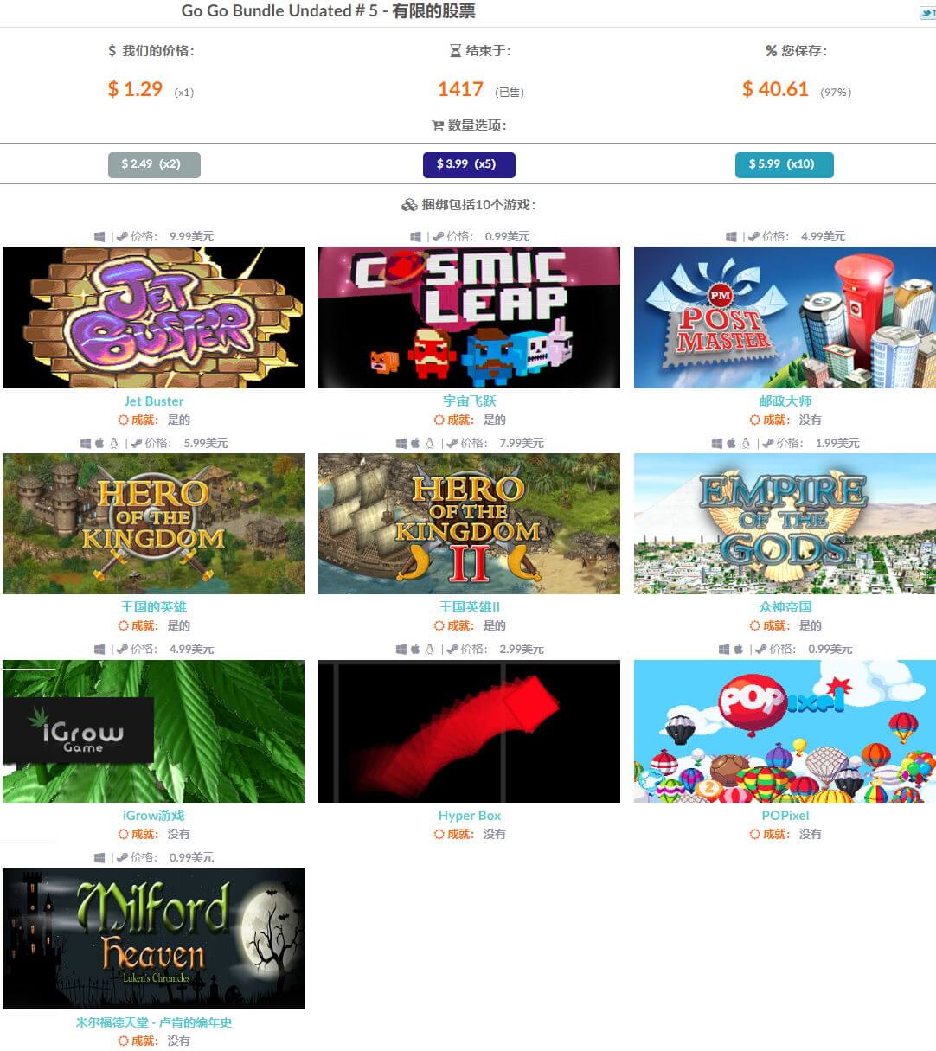Select the $5.99 (x10) quantity option

785,164
